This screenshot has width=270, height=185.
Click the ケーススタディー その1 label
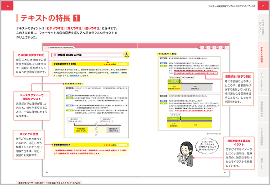pyautogui.click(x=74, y=84)
